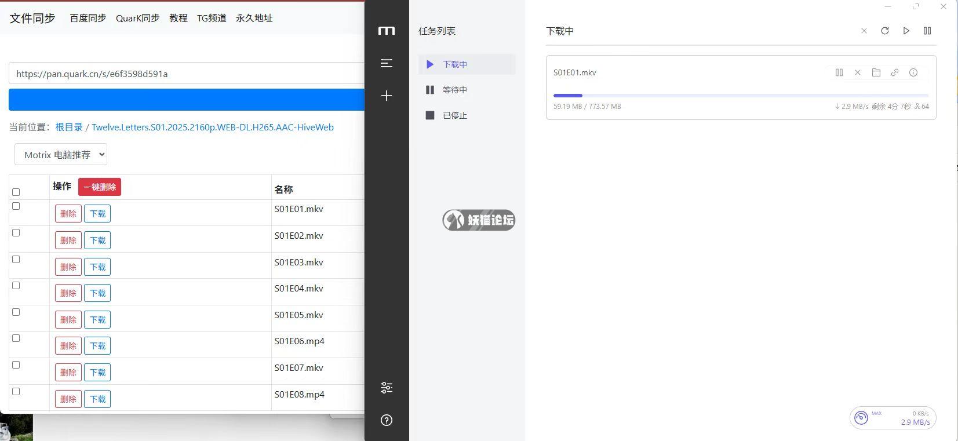Image resolution: width=958 pixels, height=441 pixels.
Task: Check the box for S01E07.mkv row
Action: click(x=16, y=365)
